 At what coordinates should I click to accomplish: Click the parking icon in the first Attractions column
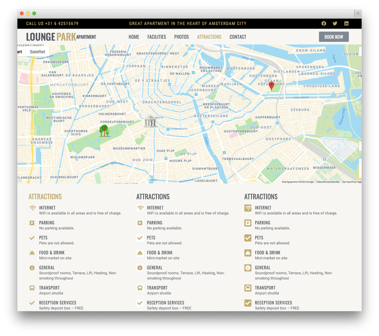tap(32, 223)
